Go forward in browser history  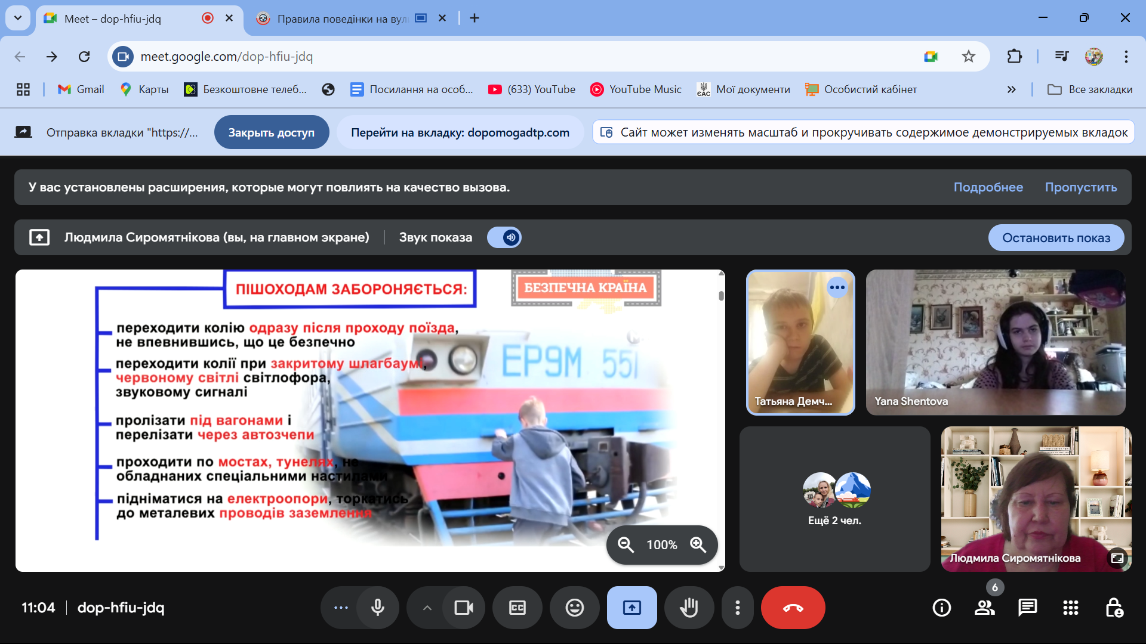coord(52,57)
